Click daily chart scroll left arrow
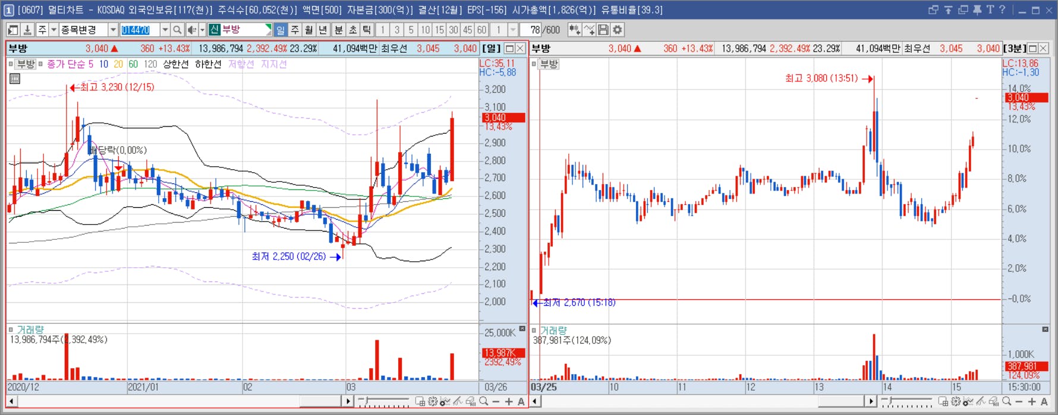 point(12,401)
